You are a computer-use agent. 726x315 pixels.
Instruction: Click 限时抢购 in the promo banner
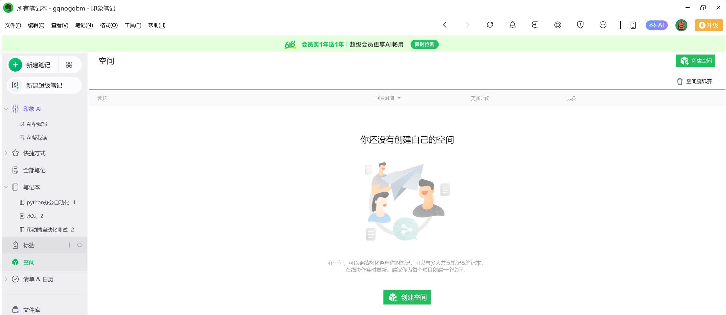pyautogui.click(x=424, y=44)
